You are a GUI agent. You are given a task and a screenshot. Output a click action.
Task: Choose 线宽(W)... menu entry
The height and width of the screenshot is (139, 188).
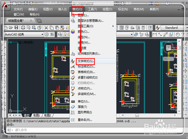tap(93, 43)
